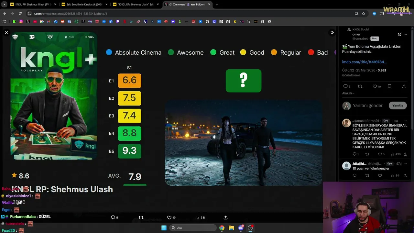
Task: Select the E5 rating 9.3 cell
Action: [129, 151]
